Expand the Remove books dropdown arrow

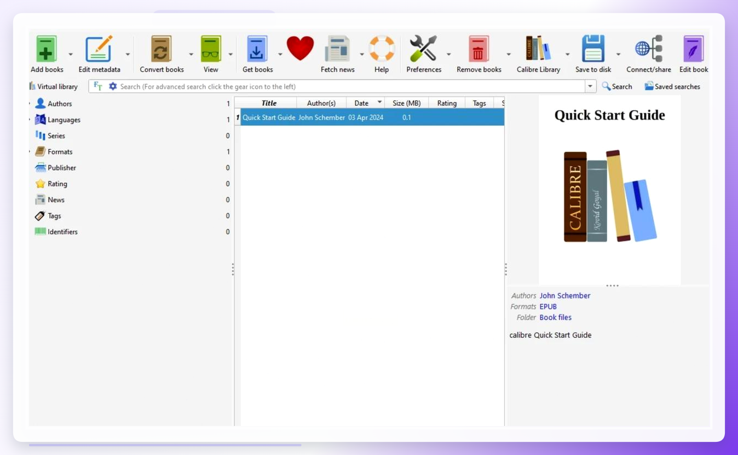(x=509, y=54)
